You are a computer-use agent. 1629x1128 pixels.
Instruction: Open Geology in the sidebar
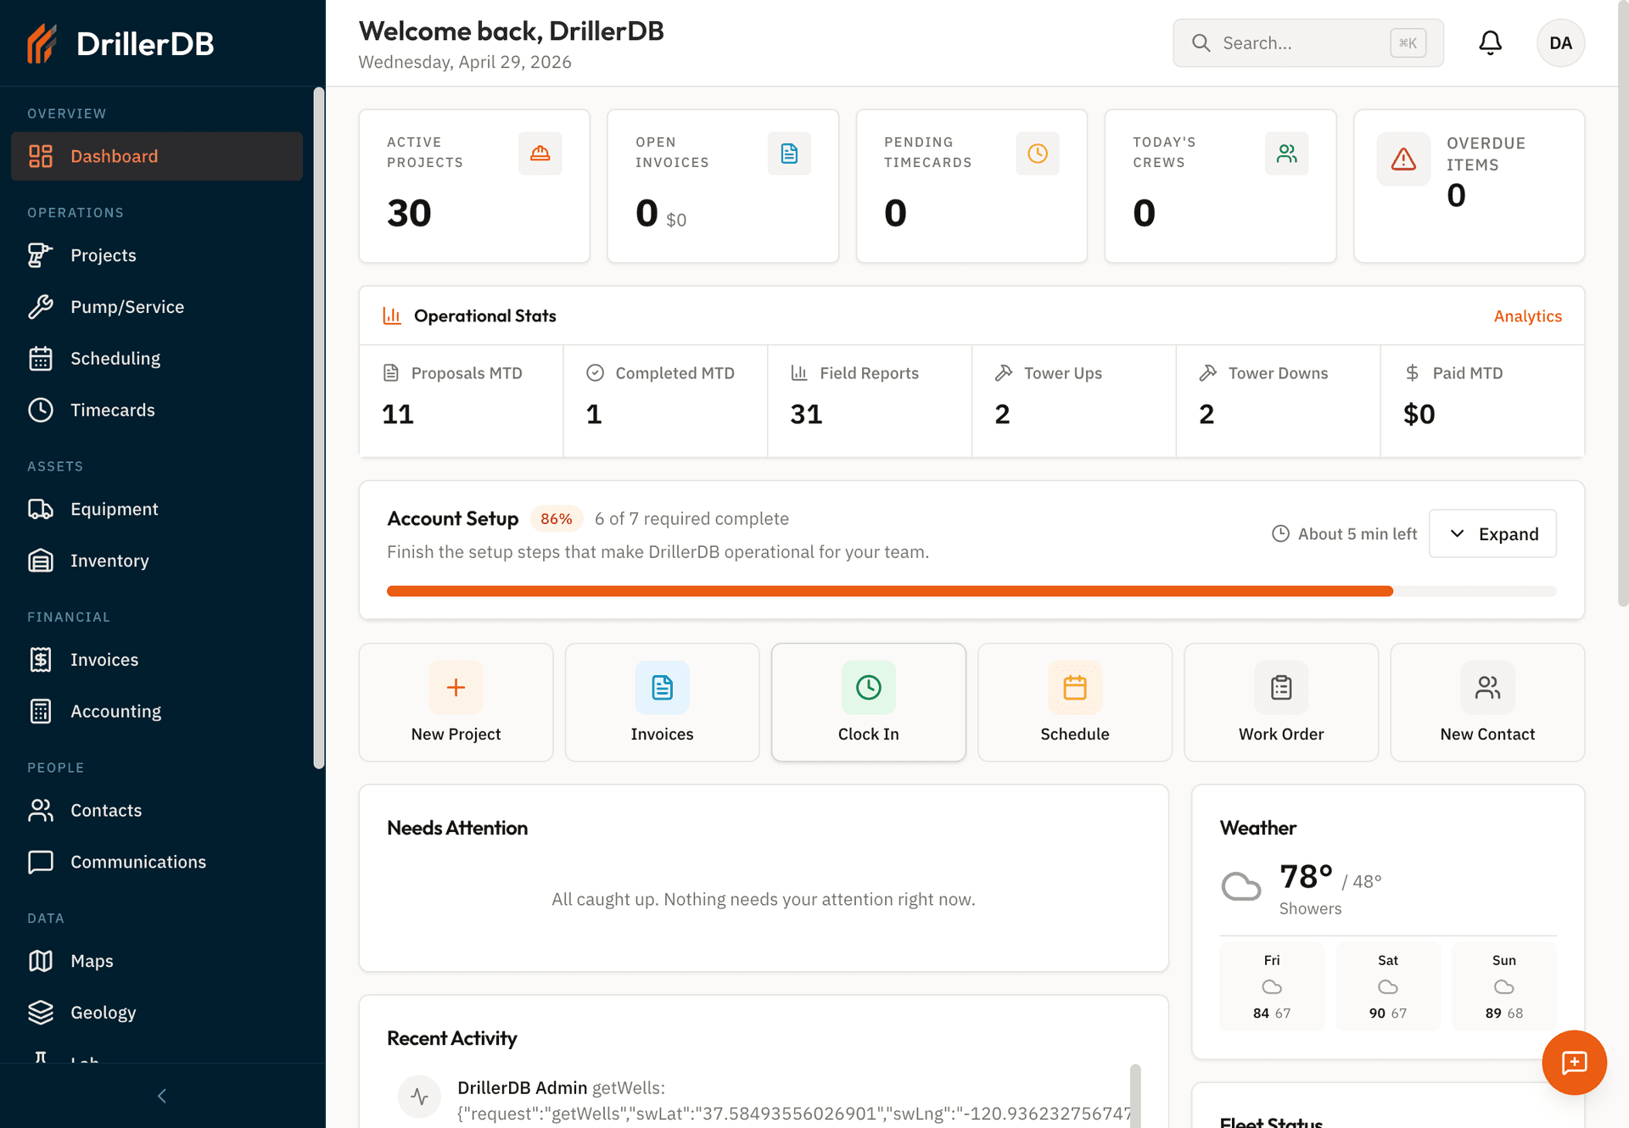point(157,1013)
